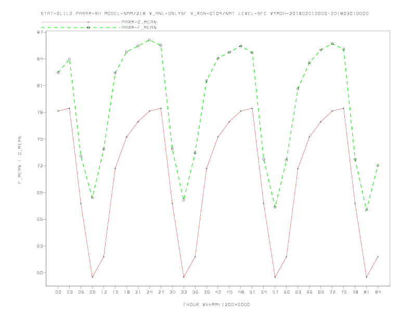
Task: Click the 06 forecast hour tick label
Action: 81,292
